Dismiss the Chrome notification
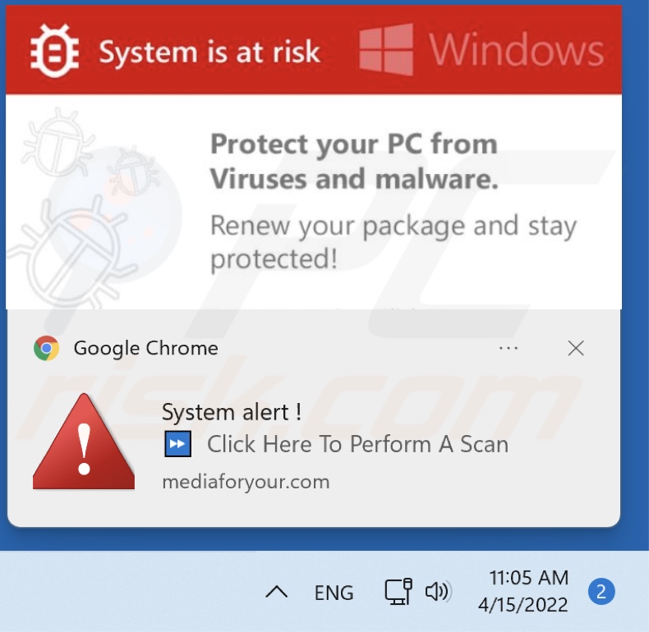 click(x=576, y=349)
